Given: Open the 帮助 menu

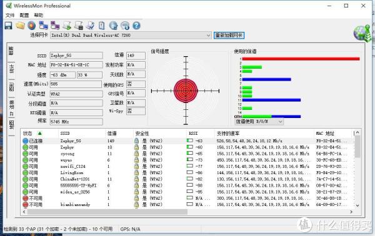Looking at the screenshot, I should (x=39, y=15).
